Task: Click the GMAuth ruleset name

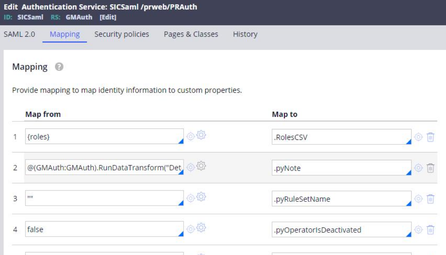Action: click(x=79, y=17)
